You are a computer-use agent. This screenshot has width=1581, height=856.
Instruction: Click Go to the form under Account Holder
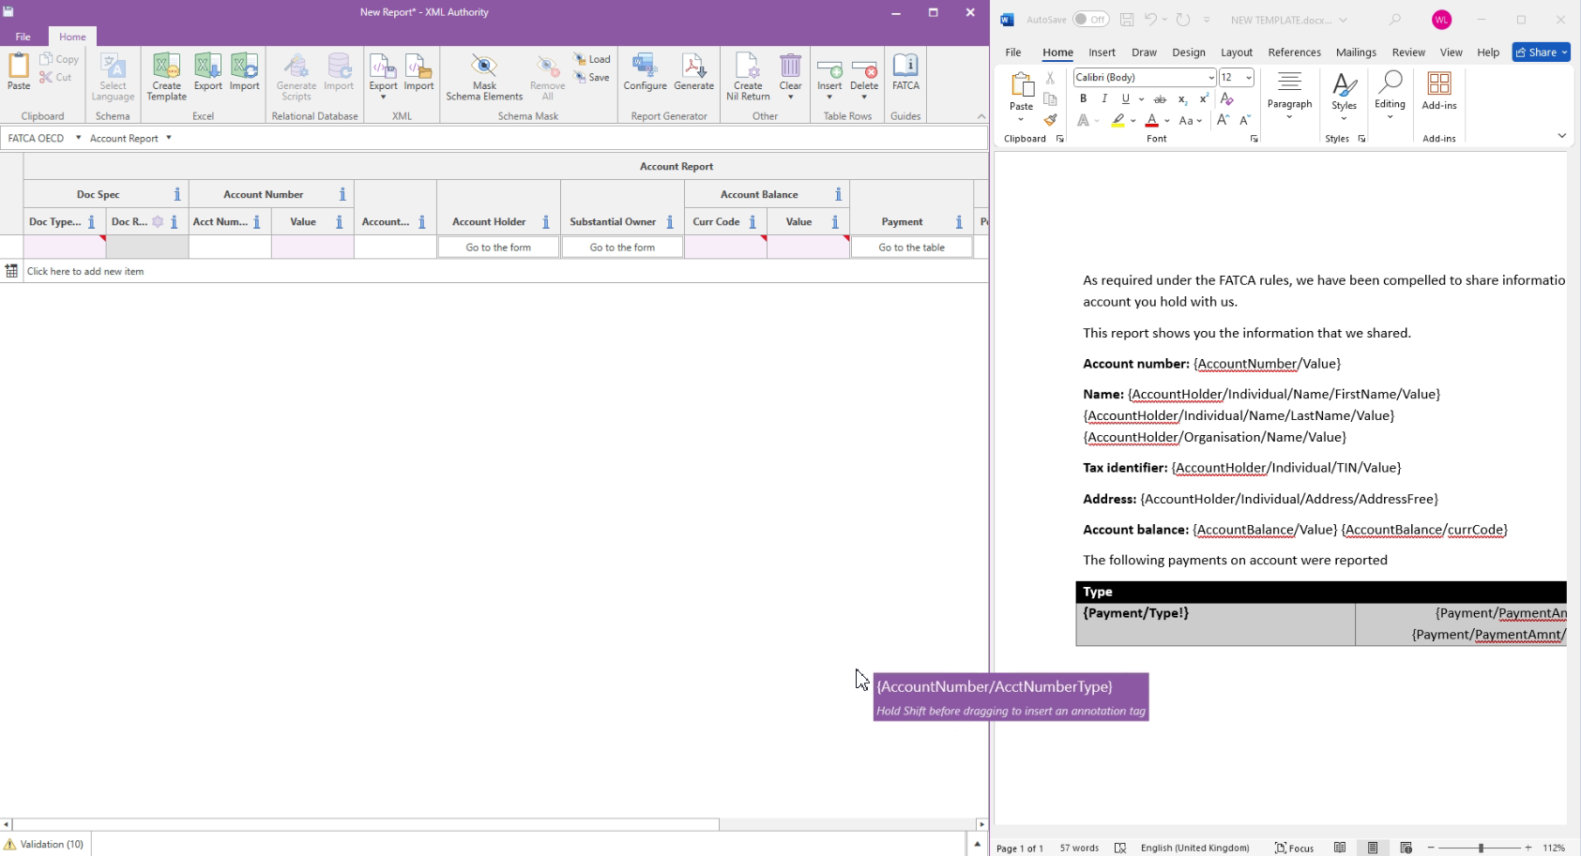point(498,248)
